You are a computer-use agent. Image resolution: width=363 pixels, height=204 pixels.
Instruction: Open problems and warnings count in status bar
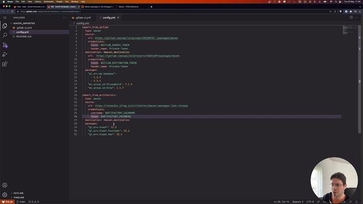(x=34, y=202)
